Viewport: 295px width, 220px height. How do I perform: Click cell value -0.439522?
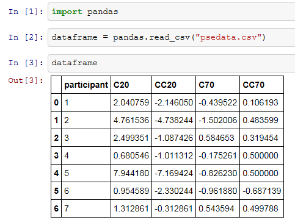pos(218,102)
